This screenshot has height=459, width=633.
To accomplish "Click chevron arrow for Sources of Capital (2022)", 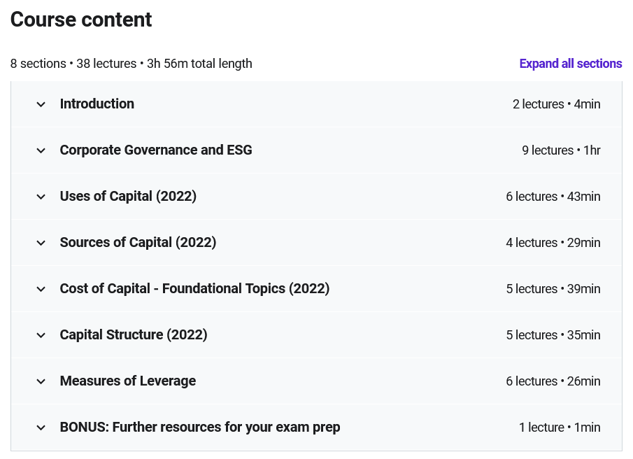I will click(41, 243).
